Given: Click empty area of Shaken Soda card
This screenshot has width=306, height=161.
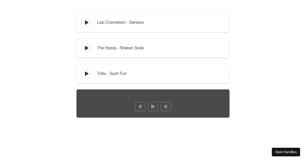Looking at the screenshot, I should point(186,48).
